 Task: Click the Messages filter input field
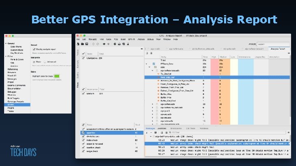tap(227, 132)
